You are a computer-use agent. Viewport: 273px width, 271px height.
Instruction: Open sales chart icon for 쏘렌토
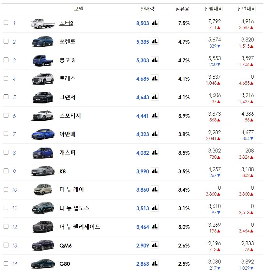click(x=154, y=41)
